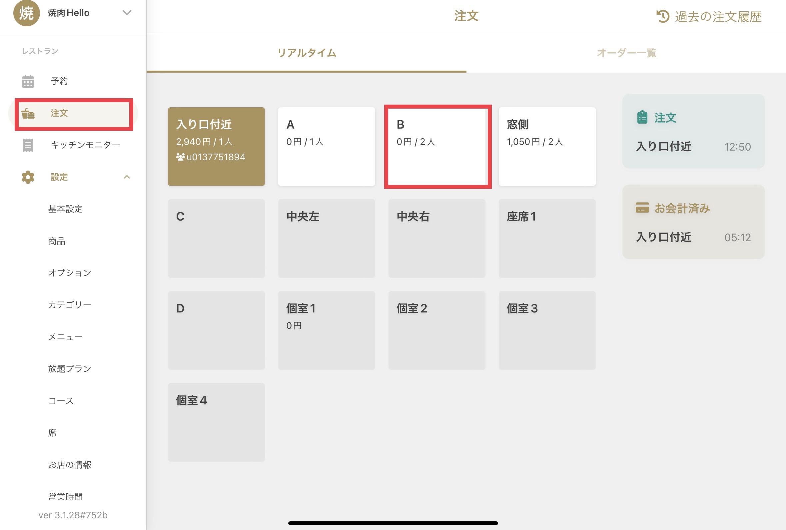The width and height of the screenshot is (786, 530).
Task: Open the カテゴリー settings page
Action: [x=70, y=304]
